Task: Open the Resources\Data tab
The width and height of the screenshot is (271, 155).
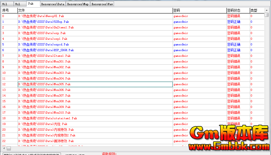Action: point(53,4)
